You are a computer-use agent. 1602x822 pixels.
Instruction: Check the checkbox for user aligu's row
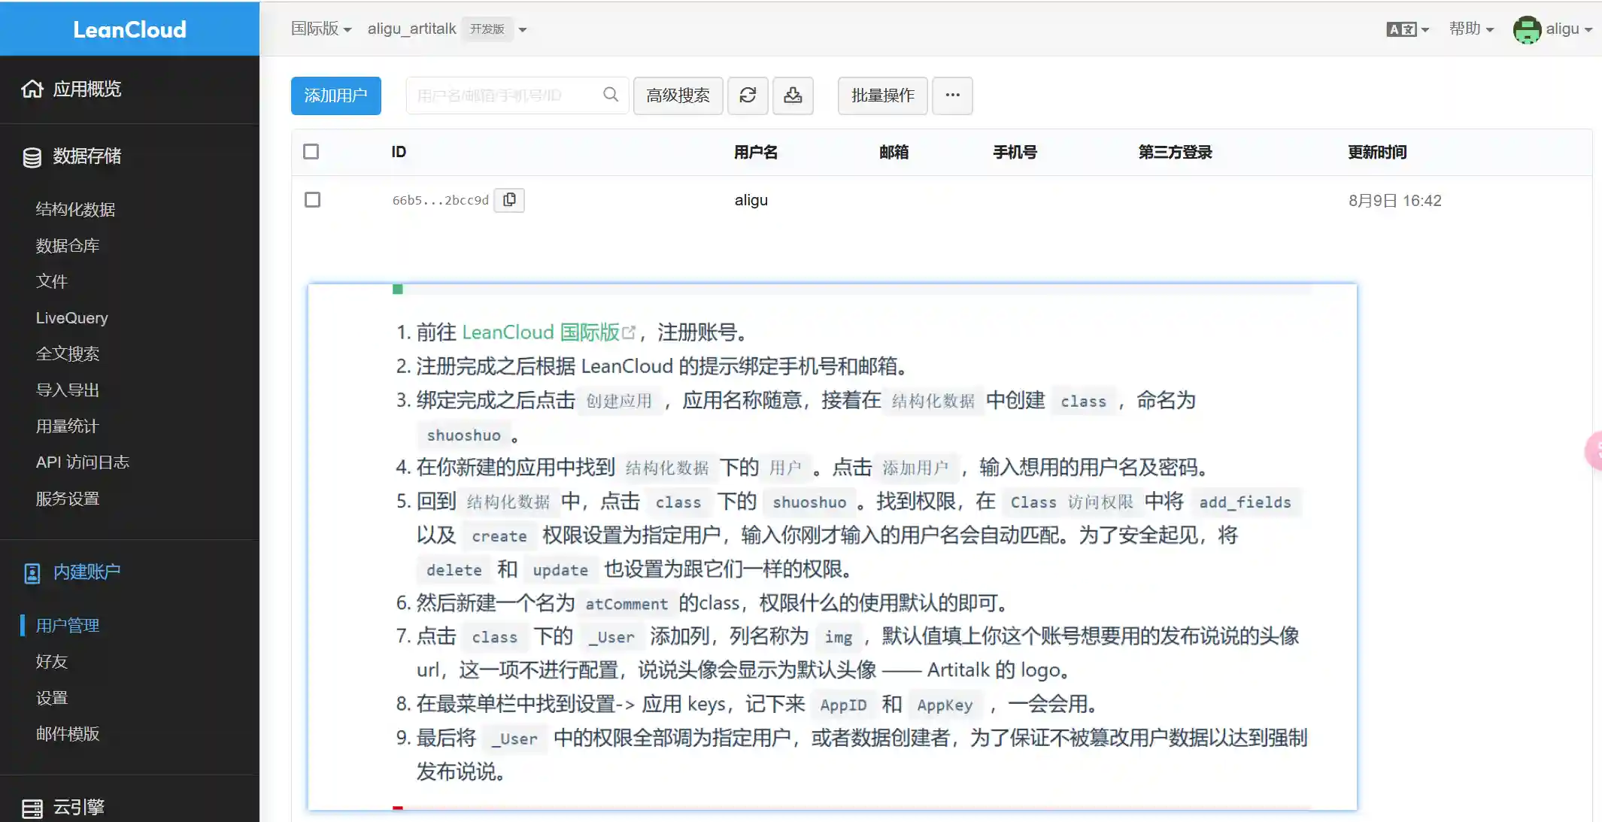pyautogui.click(x=312, y=199)
